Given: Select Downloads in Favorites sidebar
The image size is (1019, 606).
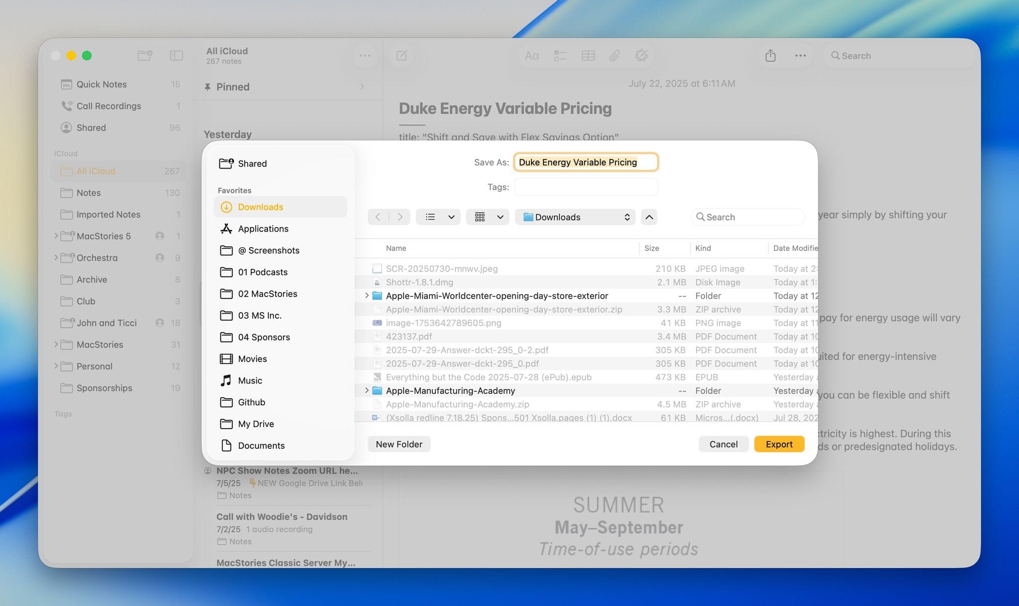Looking at the screenshot, I should [280, 207].
